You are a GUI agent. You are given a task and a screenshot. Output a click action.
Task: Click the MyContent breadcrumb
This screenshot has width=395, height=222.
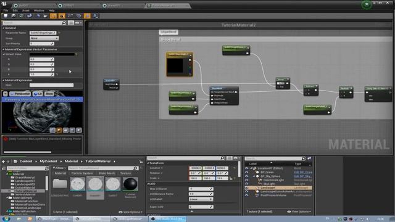[48, 162]
